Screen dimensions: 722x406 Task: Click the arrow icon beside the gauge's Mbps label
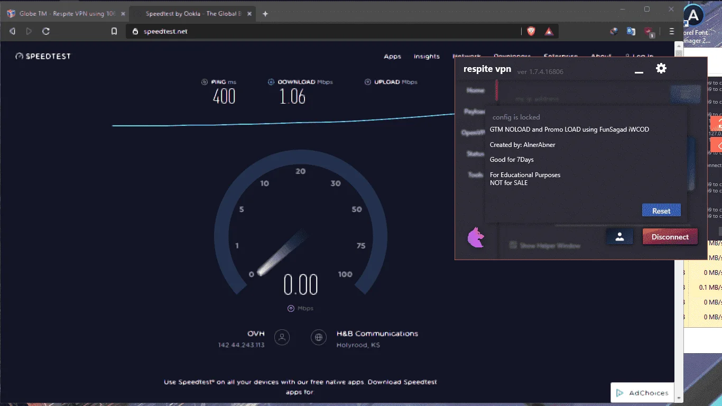tap(291, 308)
